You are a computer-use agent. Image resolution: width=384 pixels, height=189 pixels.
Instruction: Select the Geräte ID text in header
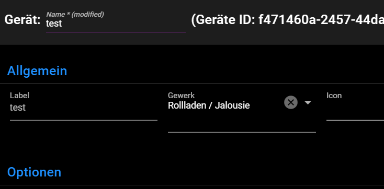287,20
